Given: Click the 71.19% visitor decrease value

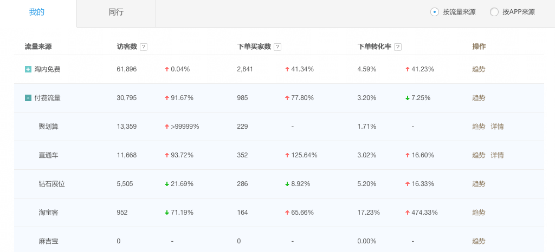Looking at the screenshot, I should click(182, 213).
